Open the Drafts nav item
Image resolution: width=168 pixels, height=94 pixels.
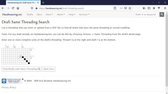tap(30, 15)
